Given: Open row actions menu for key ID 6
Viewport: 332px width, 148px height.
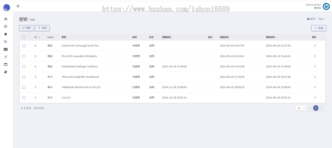Looking at the screenshot, I should click(x=315, y=46).
